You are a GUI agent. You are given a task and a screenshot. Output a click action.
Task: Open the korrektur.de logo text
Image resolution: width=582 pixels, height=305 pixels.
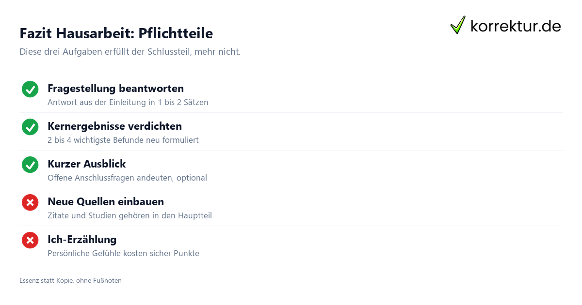click(x=516, y=26)
